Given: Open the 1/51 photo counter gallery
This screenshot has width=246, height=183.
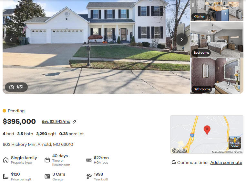Looking at the screenshot, I should [16, 87].
